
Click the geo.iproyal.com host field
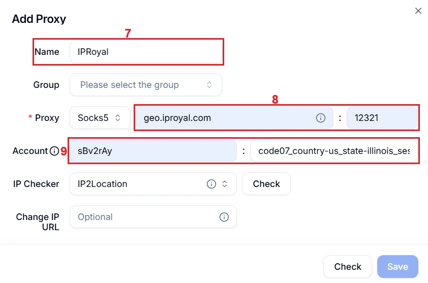point(224,118)
